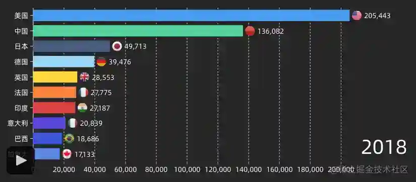Click the 80,000 x-axis tick label
The image size is (416, 182).
coord(156,169)
